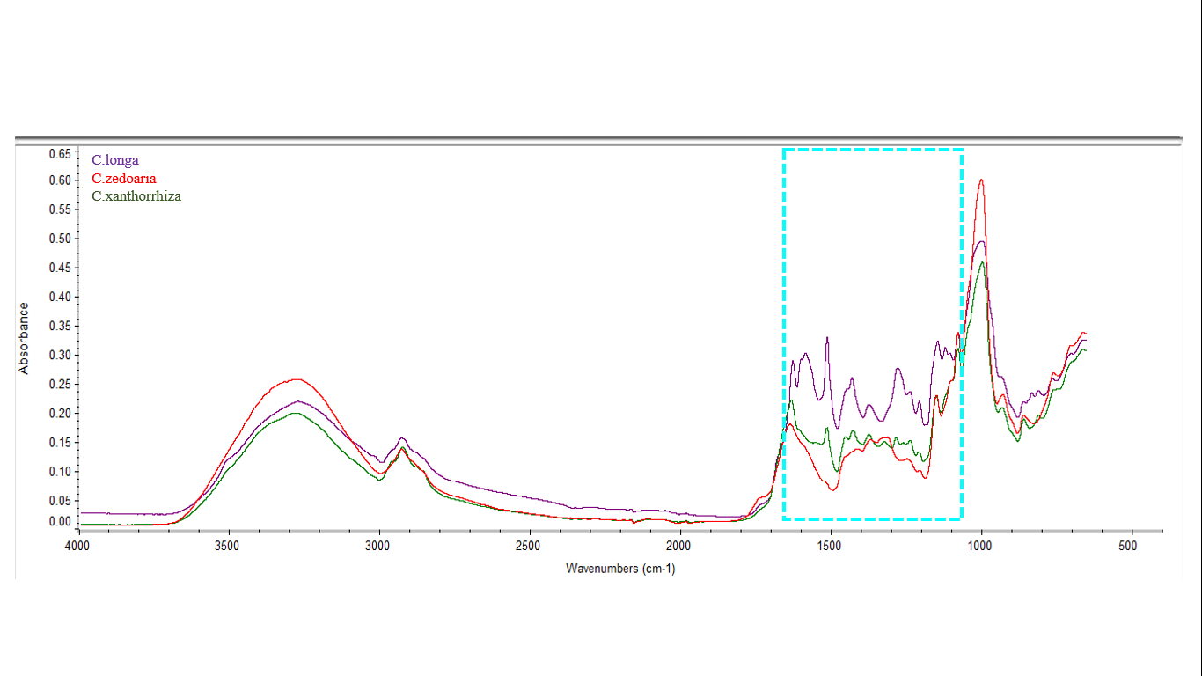Select the 3000 tick on the x-axis
The image size is (1202, 676).
(379, 546)
